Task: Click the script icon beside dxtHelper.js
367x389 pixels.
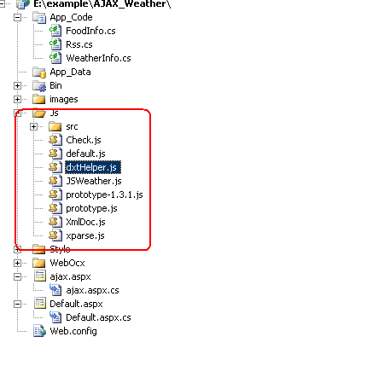Action: click(x=55, y=167)
